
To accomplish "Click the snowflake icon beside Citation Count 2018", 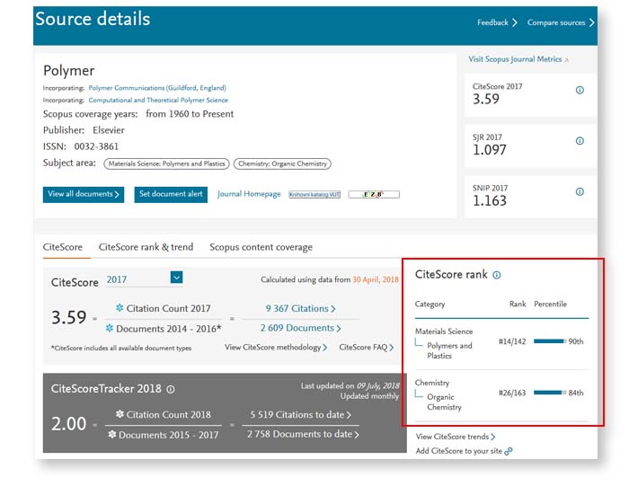I will click(120, 414).
